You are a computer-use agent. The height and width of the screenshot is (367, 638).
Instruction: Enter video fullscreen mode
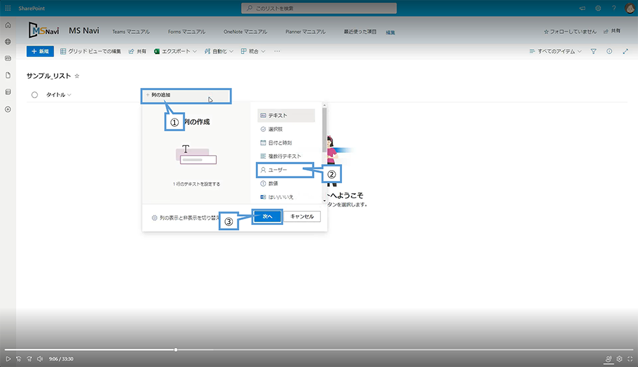(x=630, y=359)
